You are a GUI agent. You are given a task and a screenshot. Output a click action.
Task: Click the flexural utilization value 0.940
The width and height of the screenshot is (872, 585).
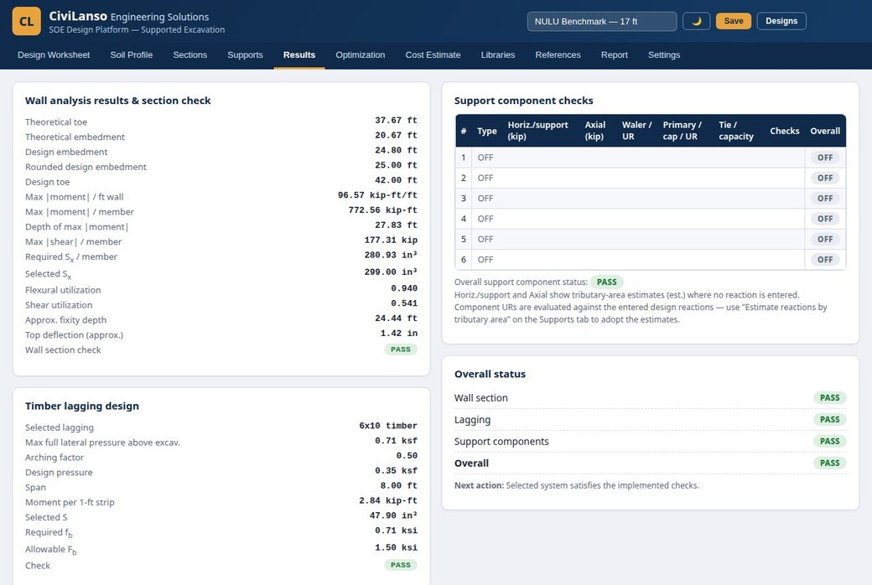click(404, 288)
